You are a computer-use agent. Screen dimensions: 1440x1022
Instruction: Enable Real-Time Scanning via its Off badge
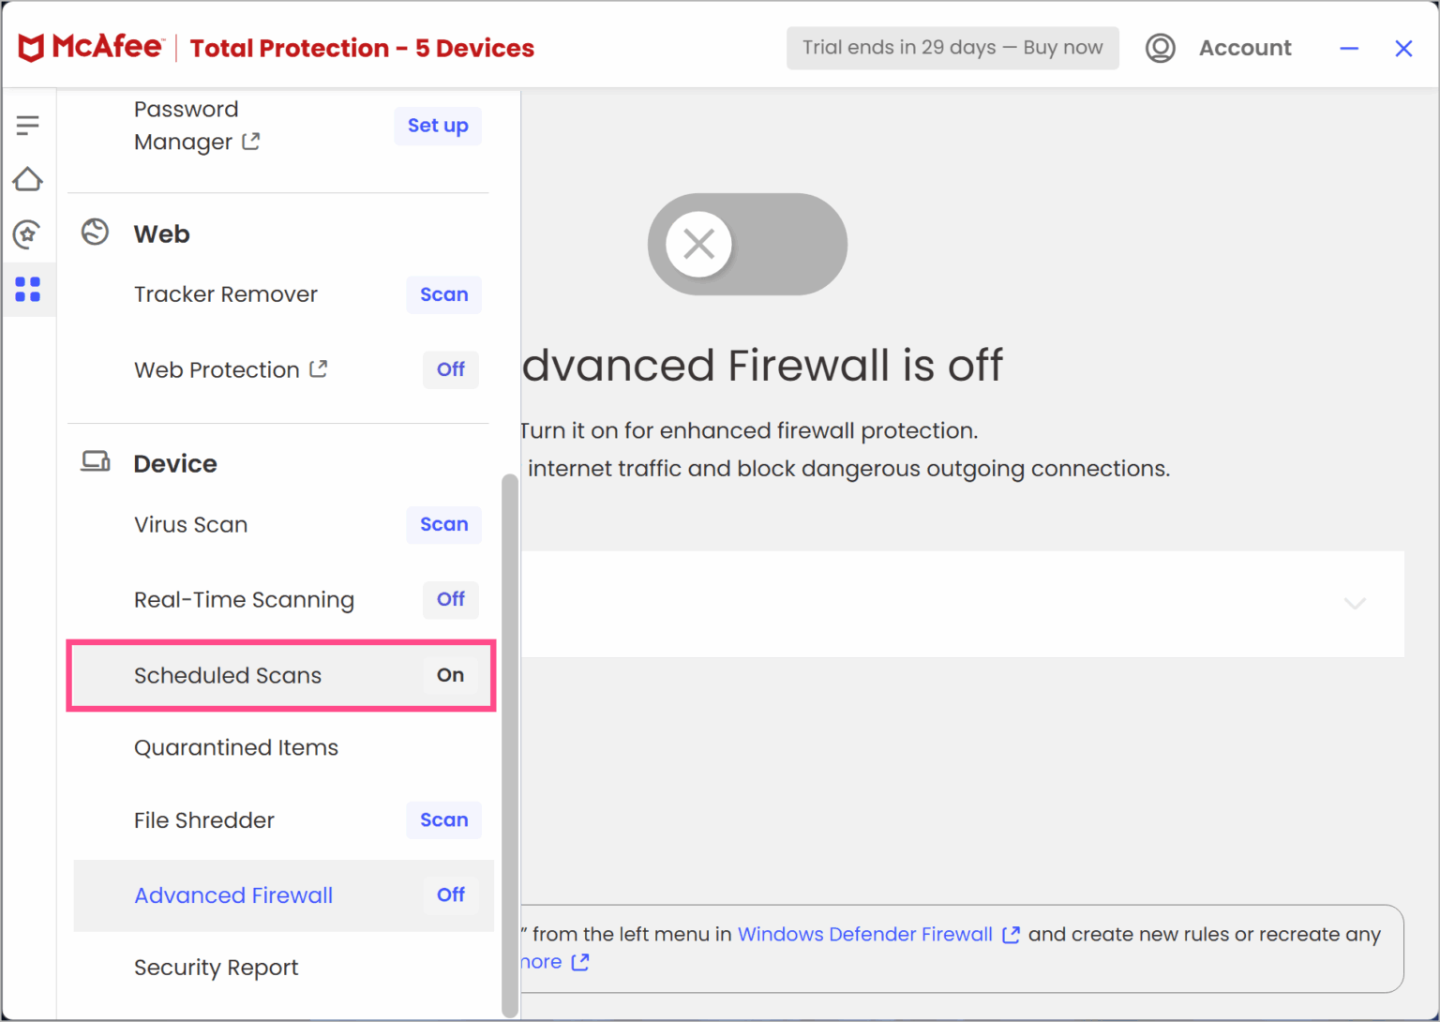[450, 599]
